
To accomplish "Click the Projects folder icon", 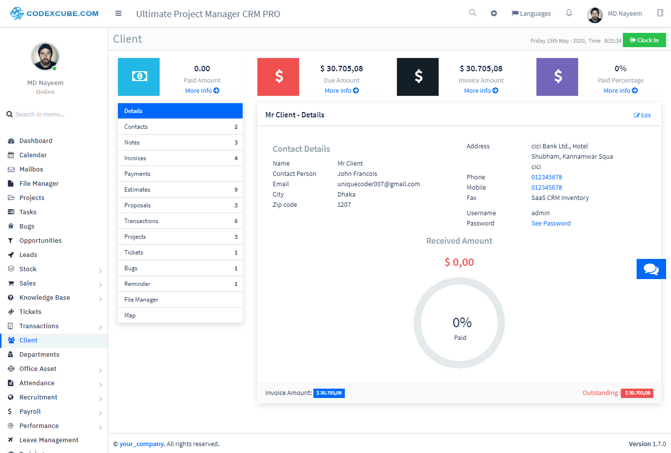I will [x=11, y=198].
